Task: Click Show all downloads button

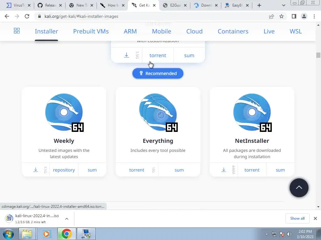Action: pos(297,218)
